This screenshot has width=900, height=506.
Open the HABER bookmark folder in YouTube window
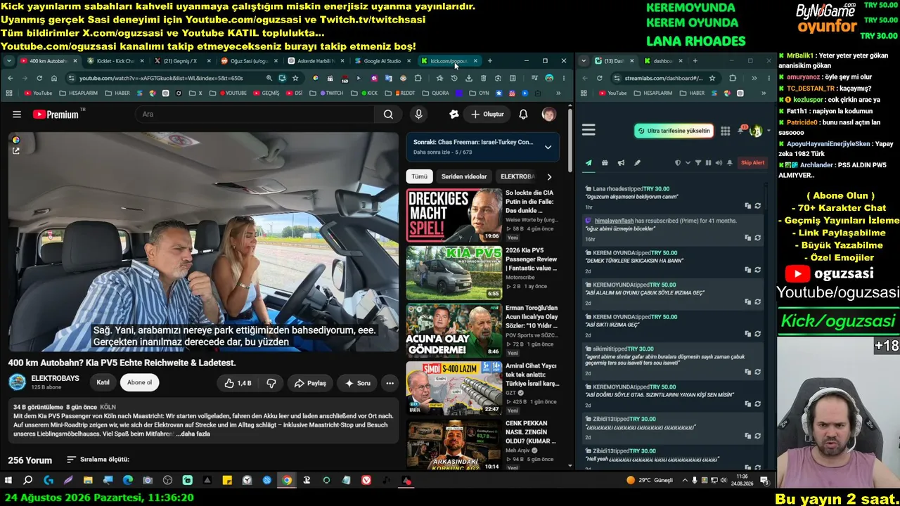(x=118, y=93)
